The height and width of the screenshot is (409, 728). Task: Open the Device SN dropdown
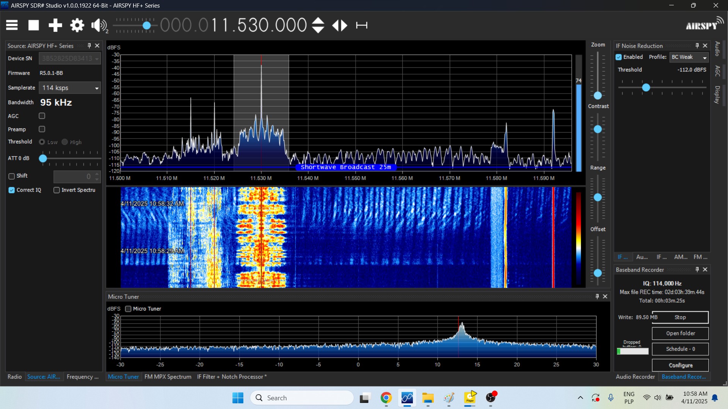[x=70, y=58]
